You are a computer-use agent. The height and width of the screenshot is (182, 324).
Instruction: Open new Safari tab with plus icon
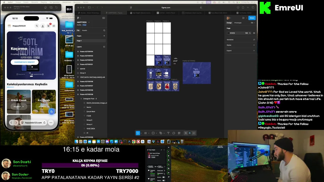(x=248, y=8)
